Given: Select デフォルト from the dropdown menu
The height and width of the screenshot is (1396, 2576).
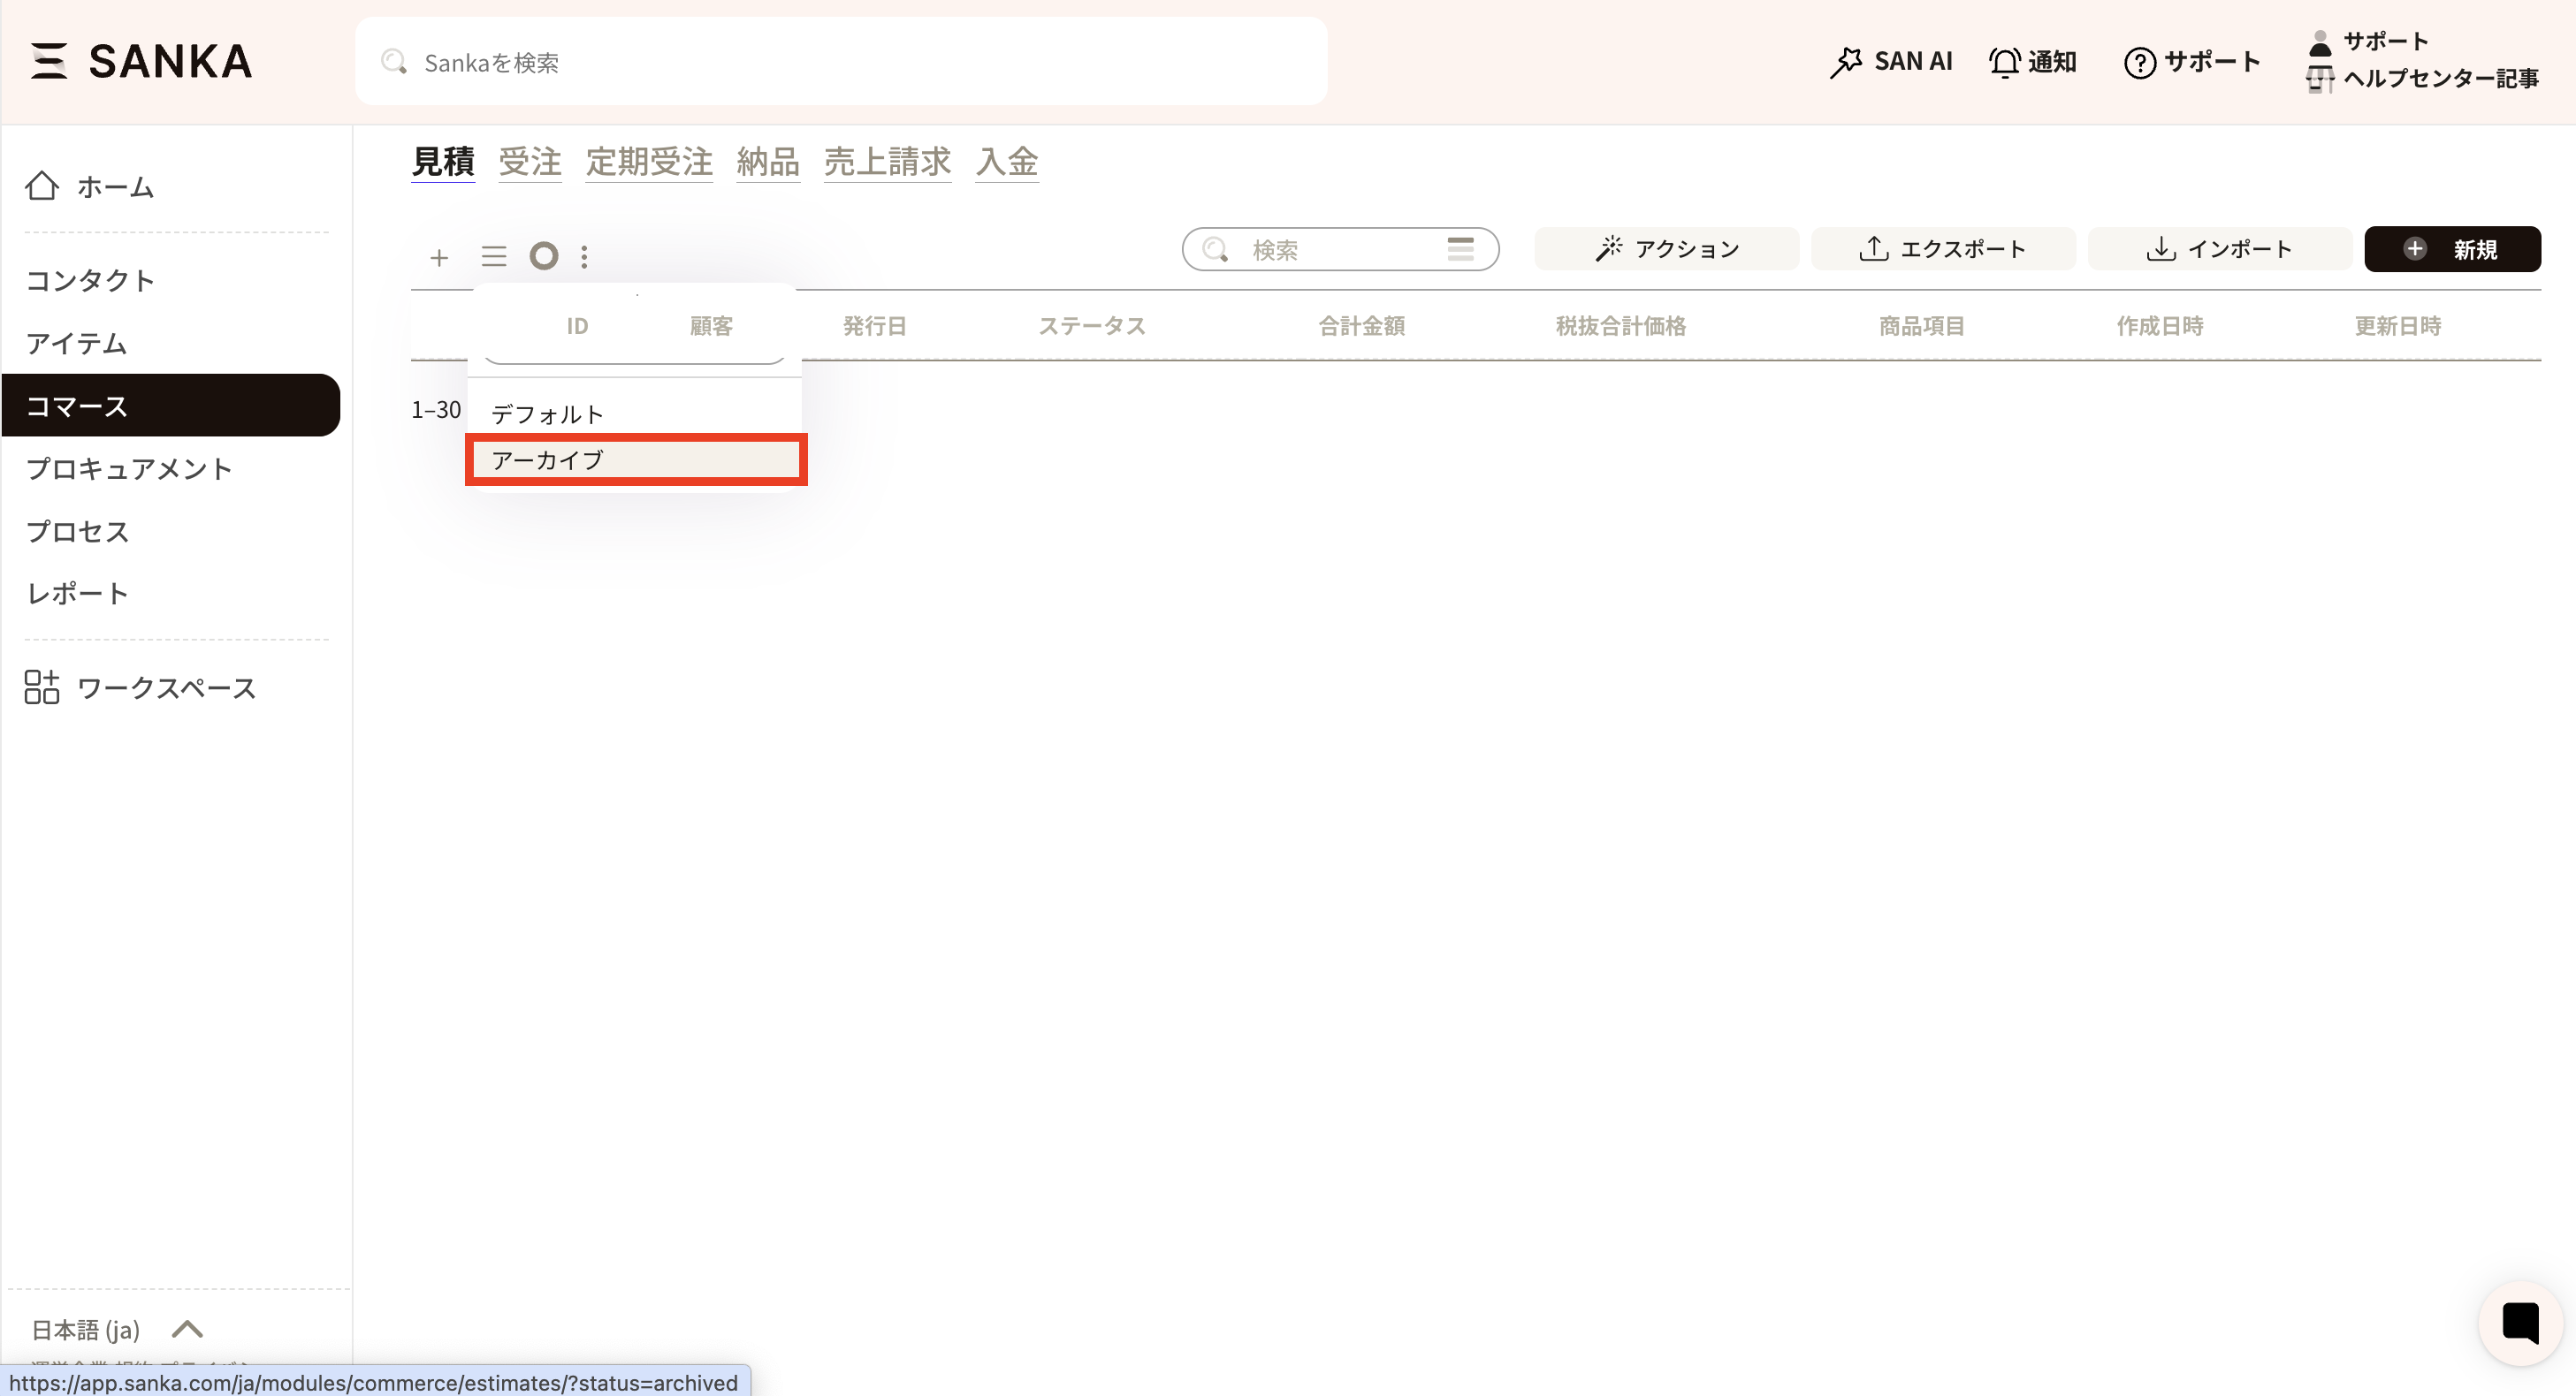Looking at the screenshot, I should (548, 413).
